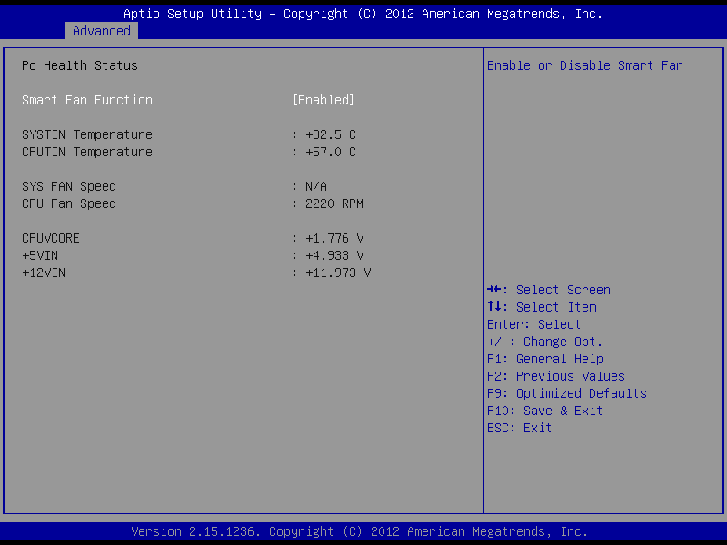The image size is (727, 545).
Task: Click the SYS FAN Speed N/A value
Action: 315,186
